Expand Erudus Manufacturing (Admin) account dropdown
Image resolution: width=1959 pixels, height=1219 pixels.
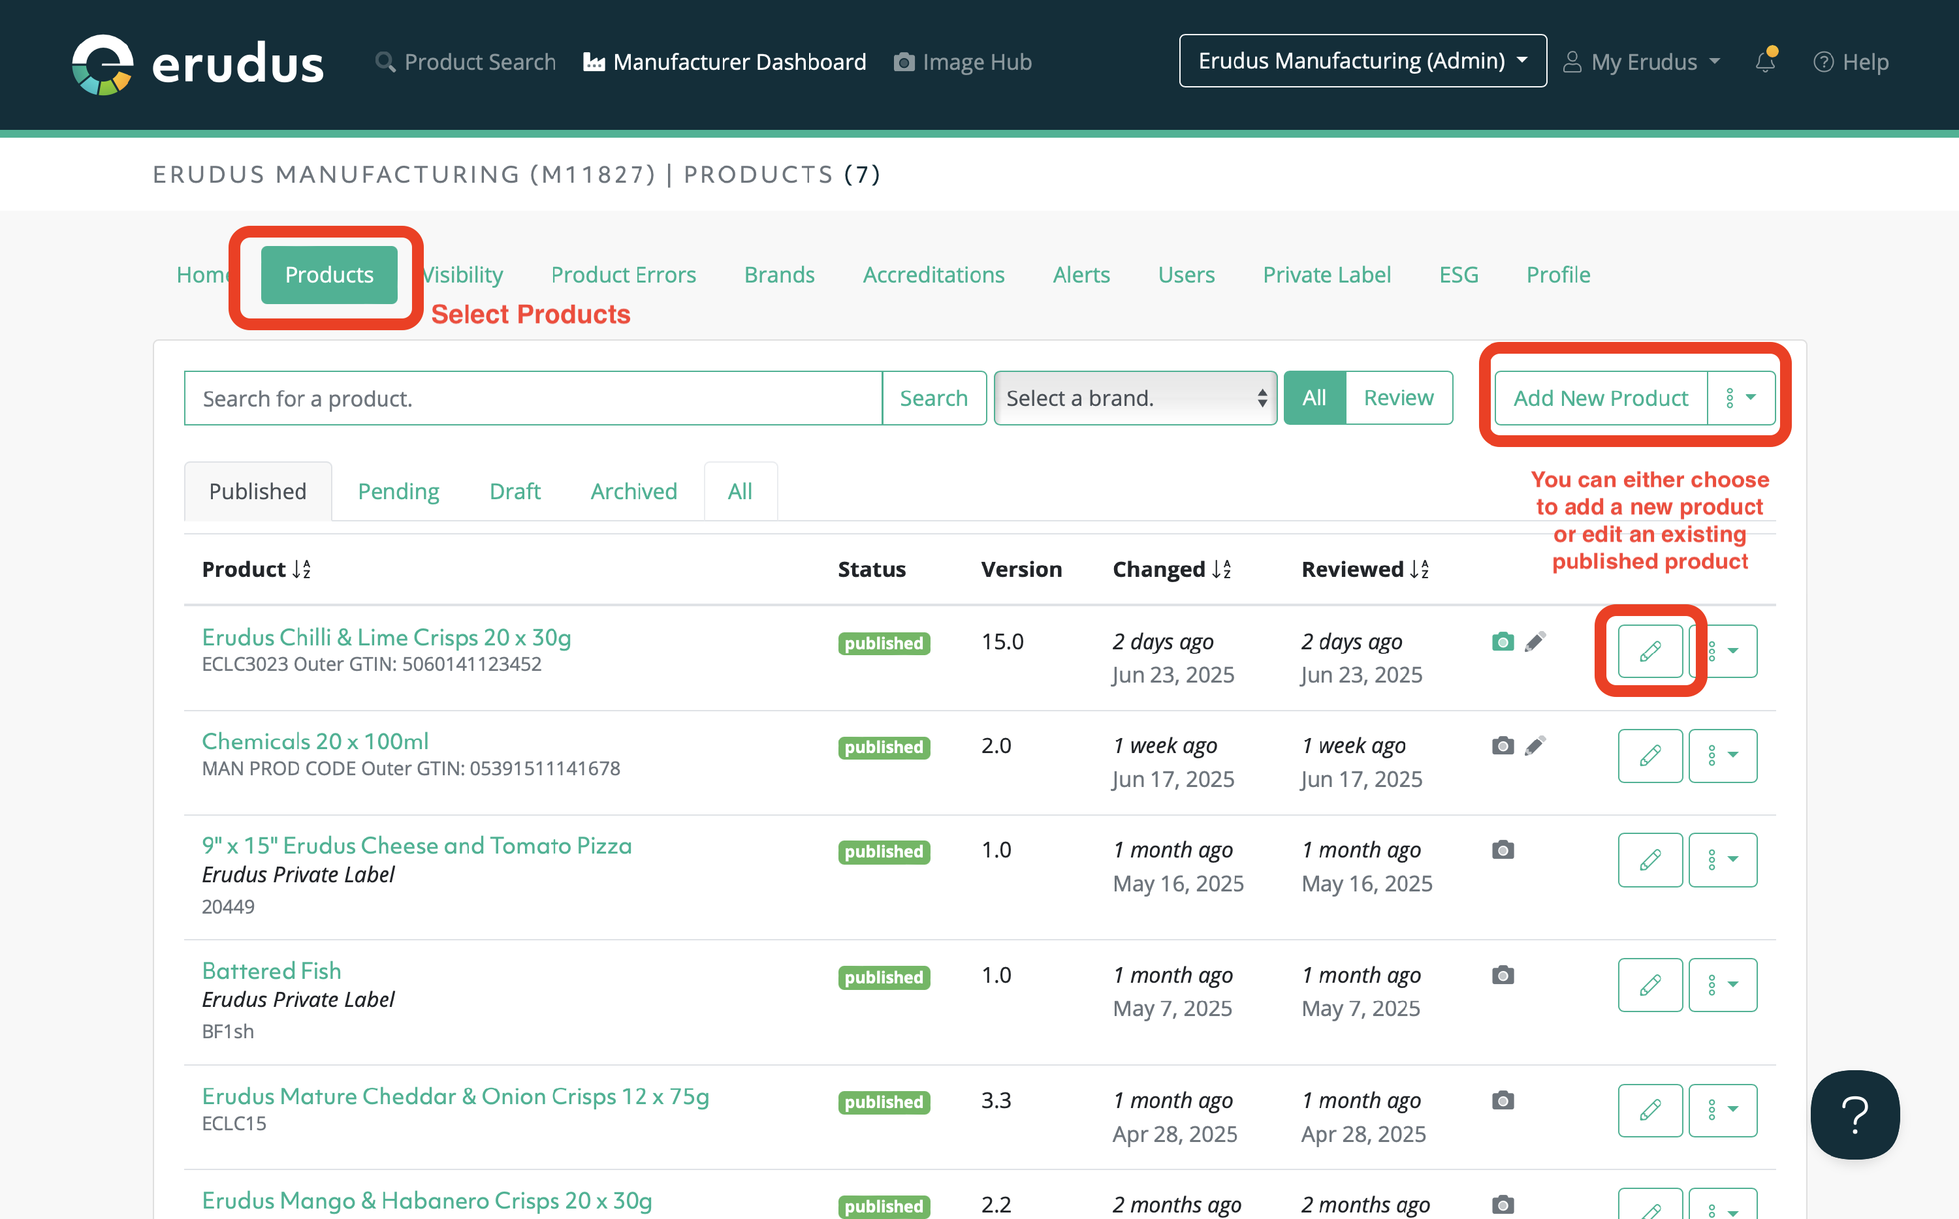click(x=1362, y=61)
